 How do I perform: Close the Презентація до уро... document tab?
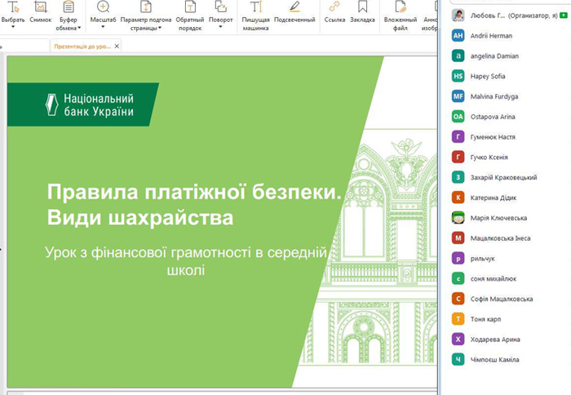tap(117, 47)
